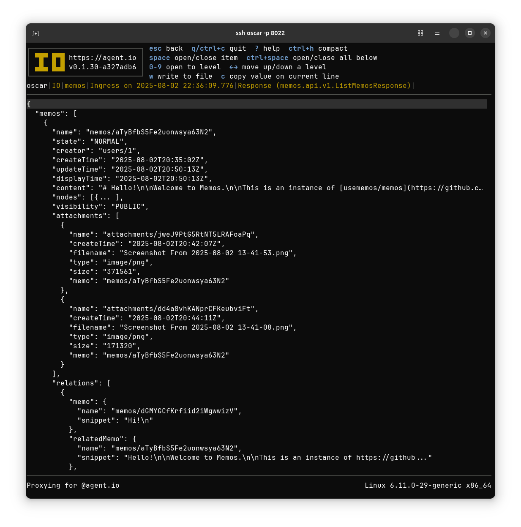This screenshot has width=521, height=527.
Task: Collapse the highlighted root opening brace line
Action: coord(257,104)
